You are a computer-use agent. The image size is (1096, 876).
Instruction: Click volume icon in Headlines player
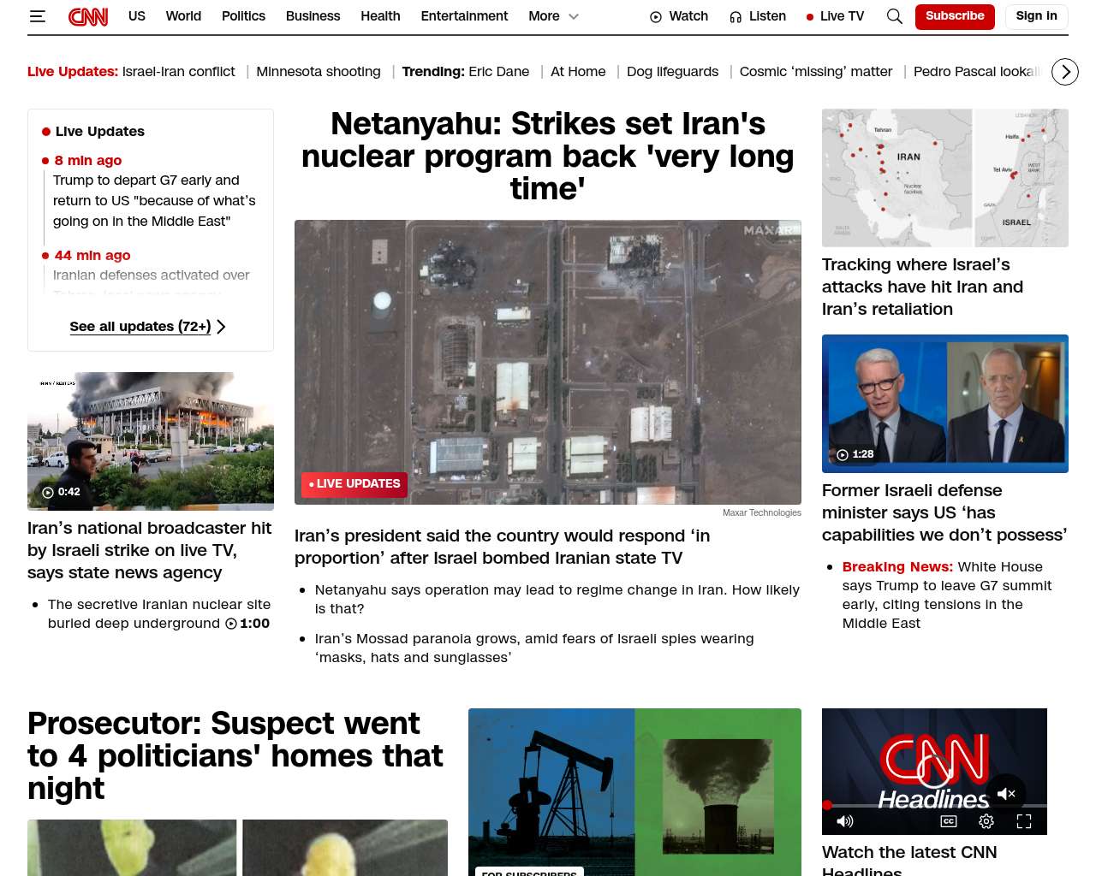845,821
